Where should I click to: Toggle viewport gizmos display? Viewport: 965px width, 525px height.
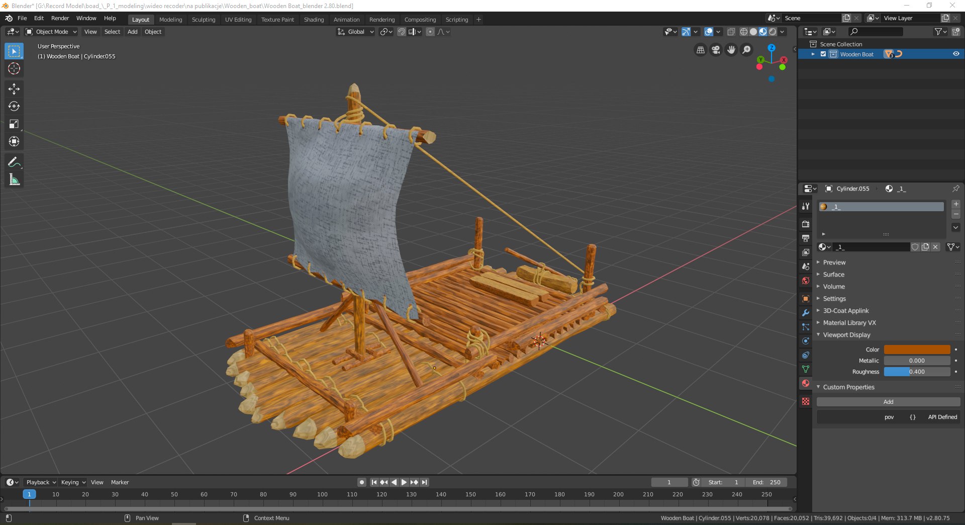pyautogui.click(x=686, y=32)
